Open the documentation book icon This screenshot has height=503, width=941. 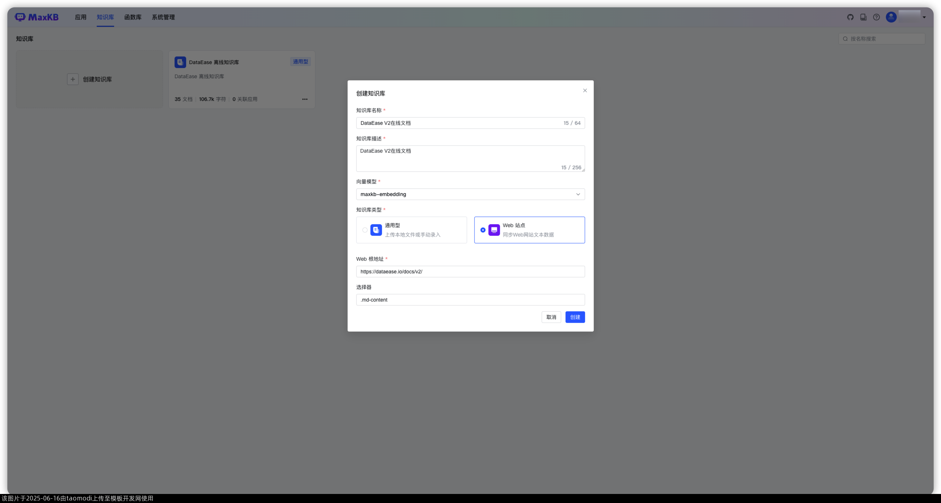point(863,17)
